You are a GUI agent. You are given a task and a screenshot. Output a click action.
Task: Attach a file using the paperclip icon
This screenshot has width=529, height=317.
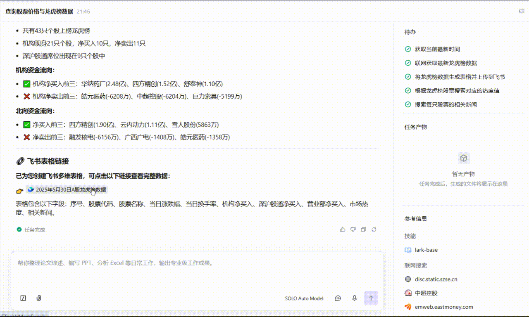pyautogui.click(x=39, y=298)
